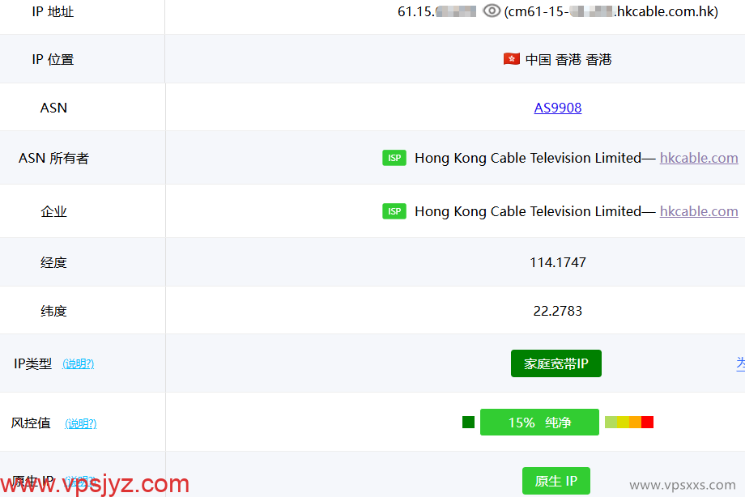Click the 原生 IP button
This screenshot has width=745, height=497.
[556, 480]
